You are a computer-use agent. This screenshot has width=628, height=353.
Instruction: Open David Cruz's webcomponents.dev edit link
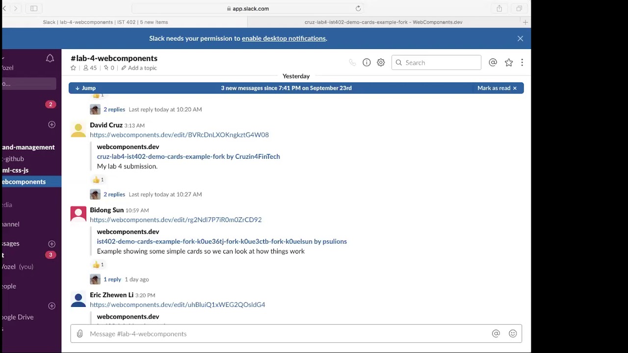[179, 135]
